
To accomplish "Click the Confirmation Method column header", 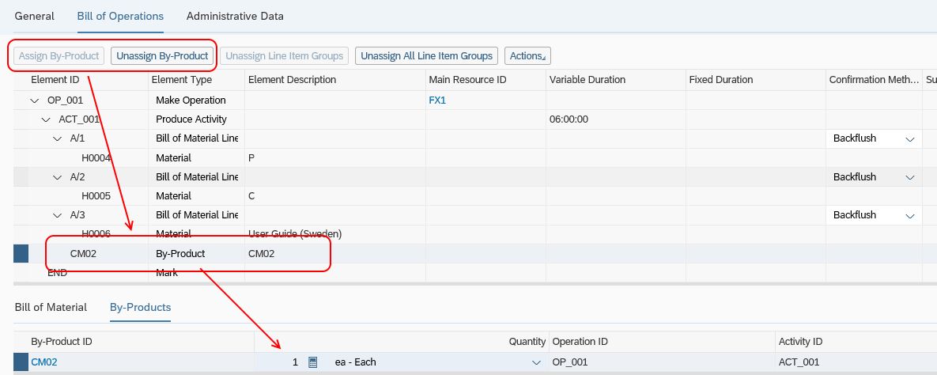I will point(874,80).
